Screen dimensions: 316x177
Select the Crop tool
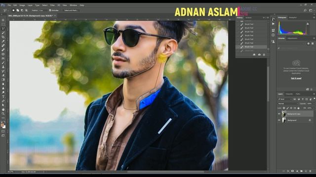(x=3, y=37)
